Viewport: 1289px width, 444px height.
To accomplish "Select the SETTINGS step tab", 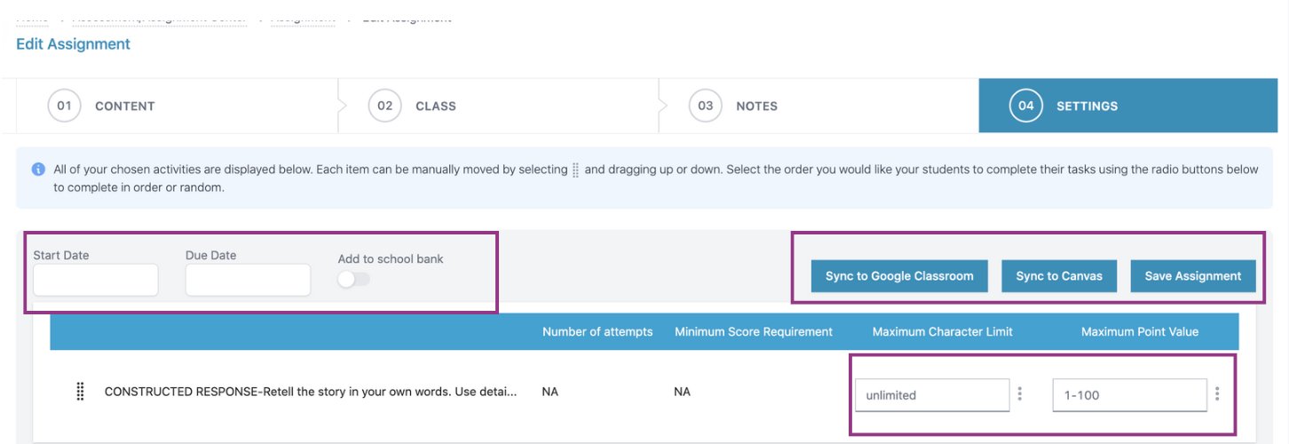I will click(1134, 106).
